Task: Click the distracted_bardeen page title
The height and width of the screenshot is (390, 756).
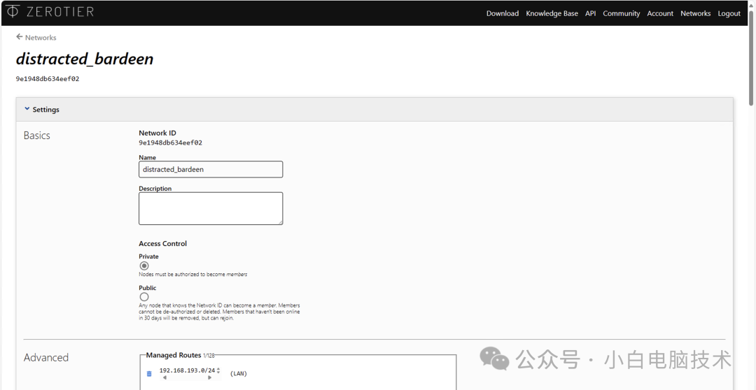Action: 85,59
